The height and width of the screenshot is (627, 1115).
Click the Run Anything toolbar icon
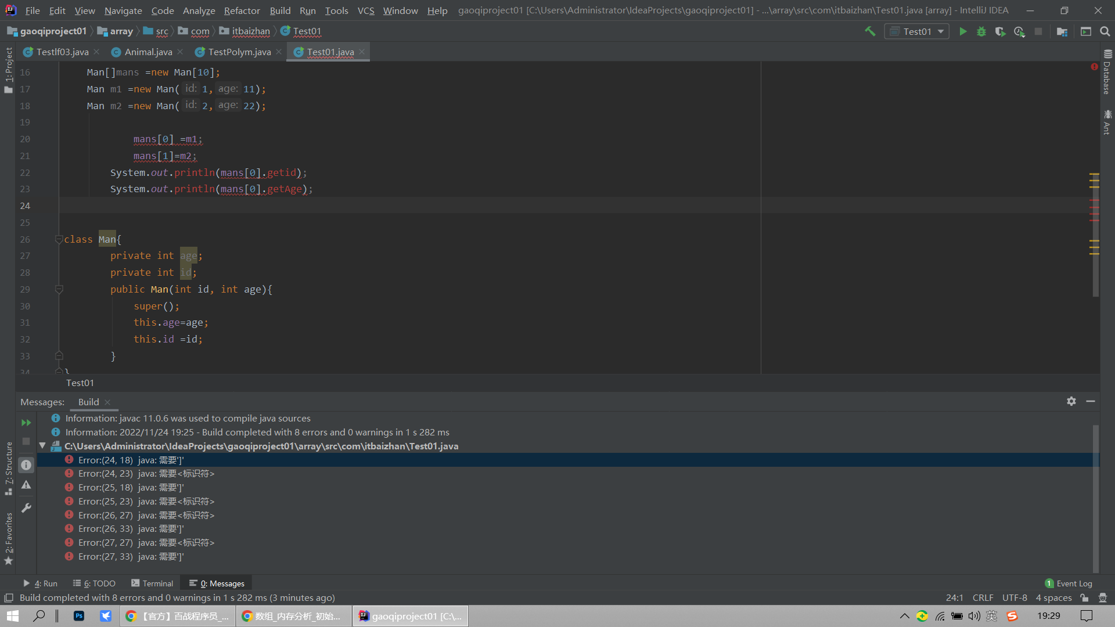click(x=1086, y=31)
